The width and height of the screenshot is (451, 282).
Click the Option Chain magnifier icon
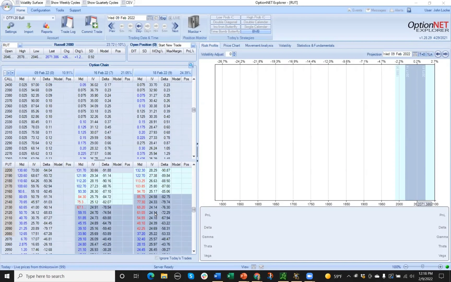[x=191, y=65]
